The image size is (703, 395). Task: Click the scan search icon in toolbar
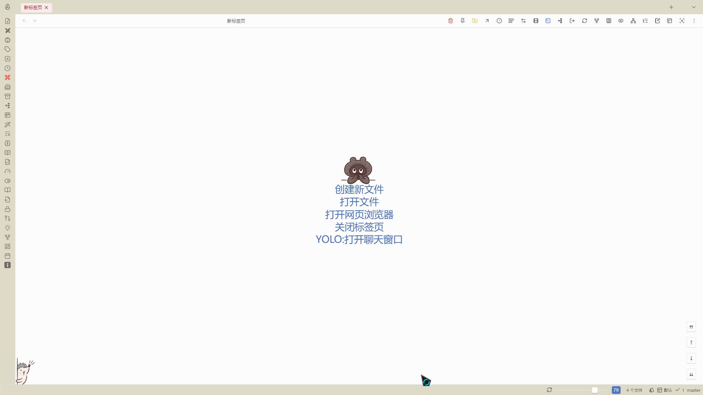[682, 21]
